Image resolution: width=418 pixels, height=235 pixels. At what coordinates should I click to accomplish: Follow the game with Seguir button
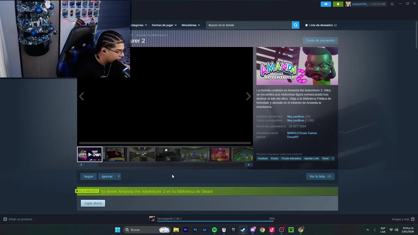coord(88,177)
